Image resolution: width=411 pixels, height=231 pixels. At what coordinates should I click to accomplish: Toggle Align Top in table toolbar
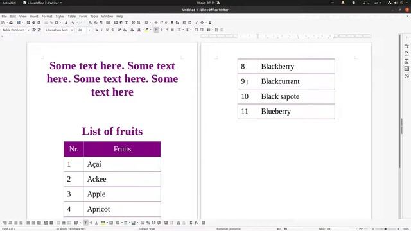click(85, 223)
